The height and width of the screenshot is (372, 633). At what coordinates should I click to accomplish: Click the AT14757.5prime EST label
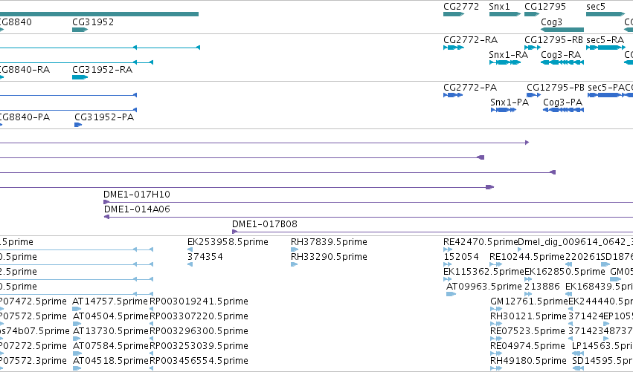[110, 301]
